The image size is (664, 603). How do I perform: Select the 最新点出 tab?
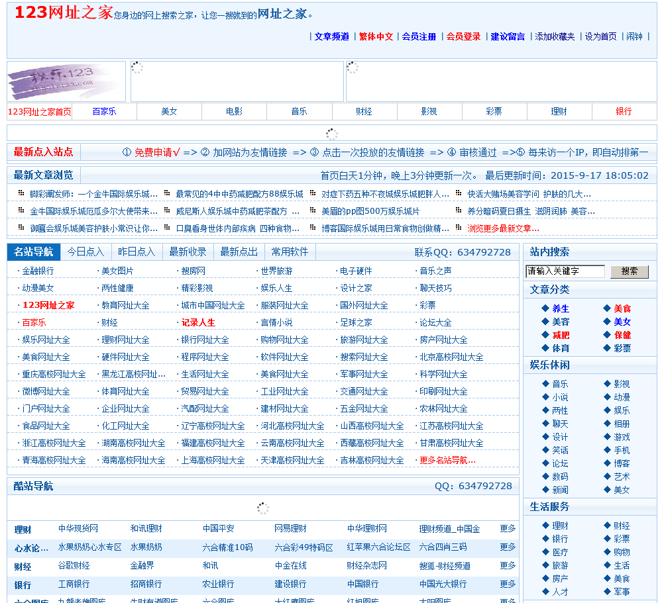pos(239,252)
